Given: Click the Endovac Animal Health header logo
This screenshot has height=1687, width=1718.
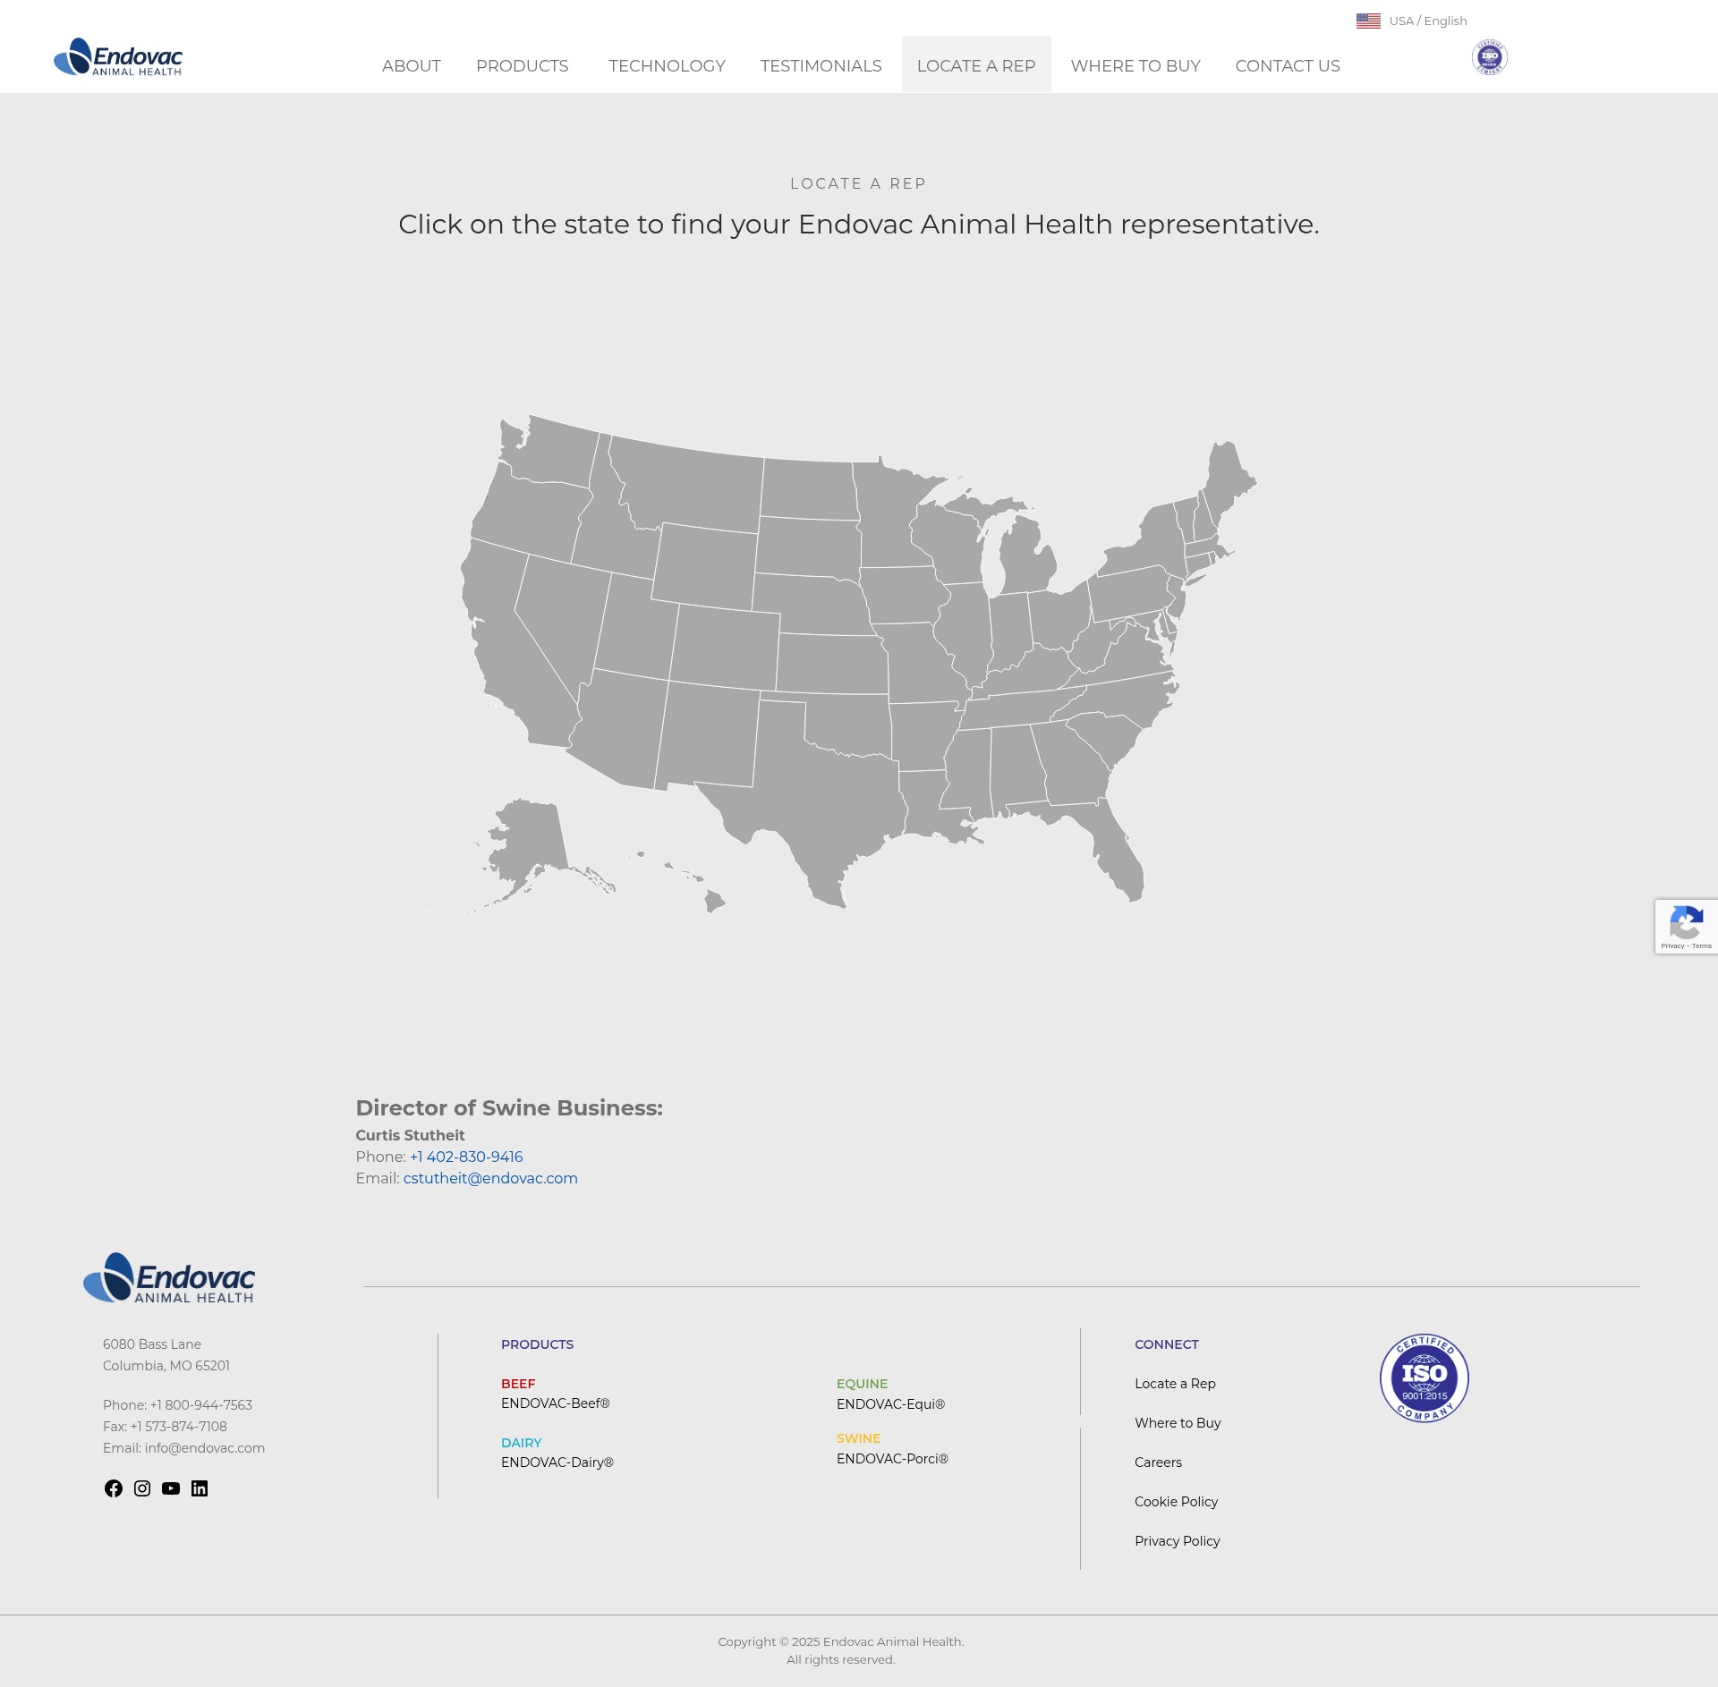Looking at the screenshot, I should click(118, 57).
